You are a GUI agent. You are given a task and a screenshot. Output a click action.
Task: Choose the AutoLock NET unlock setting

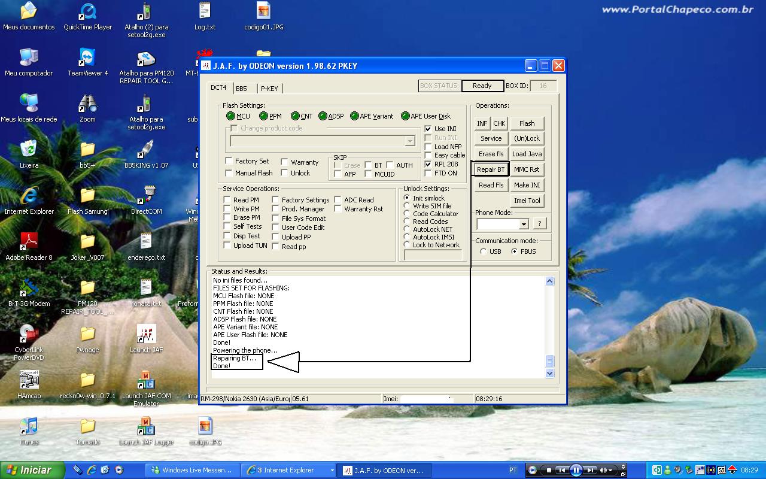click(407, 229)
